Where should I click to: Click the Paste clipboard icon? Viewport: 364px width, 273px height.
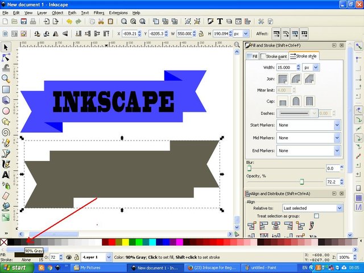tap(110, 22)
